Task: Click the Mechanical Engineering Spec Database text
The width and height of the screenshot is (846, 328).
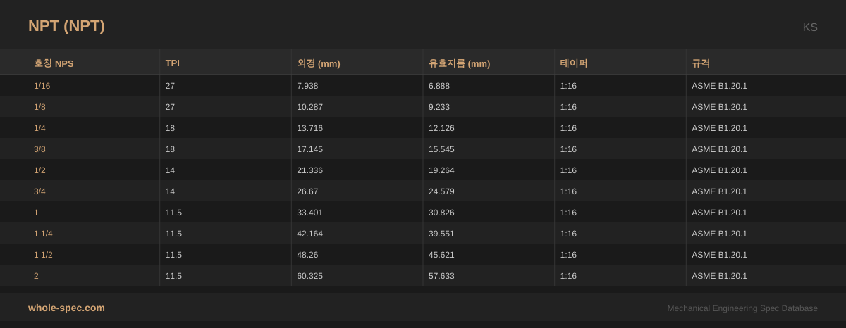Action: pyautogui.click(x=742, y=308)
